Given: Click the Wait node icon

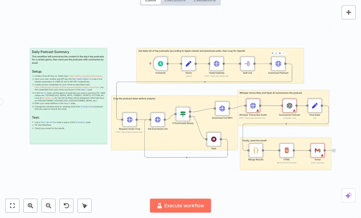Looking at the screenshot, I should pyautogui.click(x=214, y=139).
